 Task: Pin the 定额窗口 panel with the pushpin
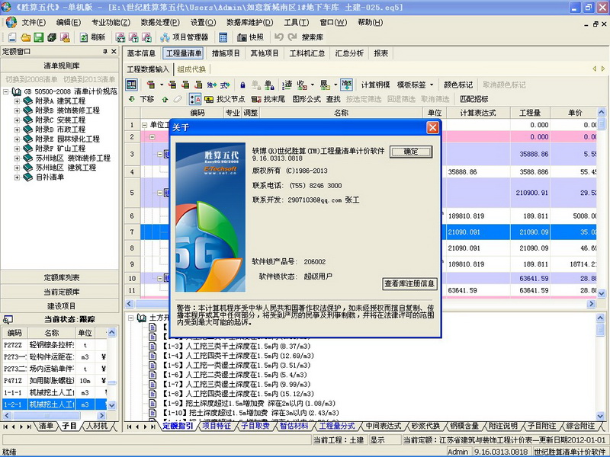click(105, 51)
